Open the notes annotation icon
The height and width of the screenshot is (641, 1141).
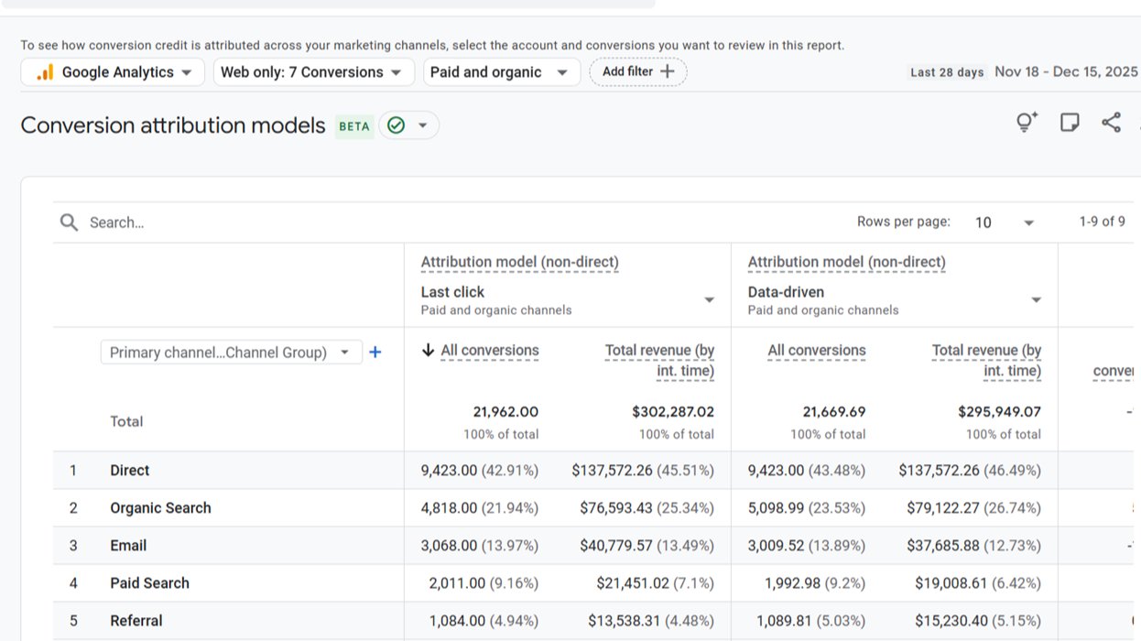(1070, 121)
